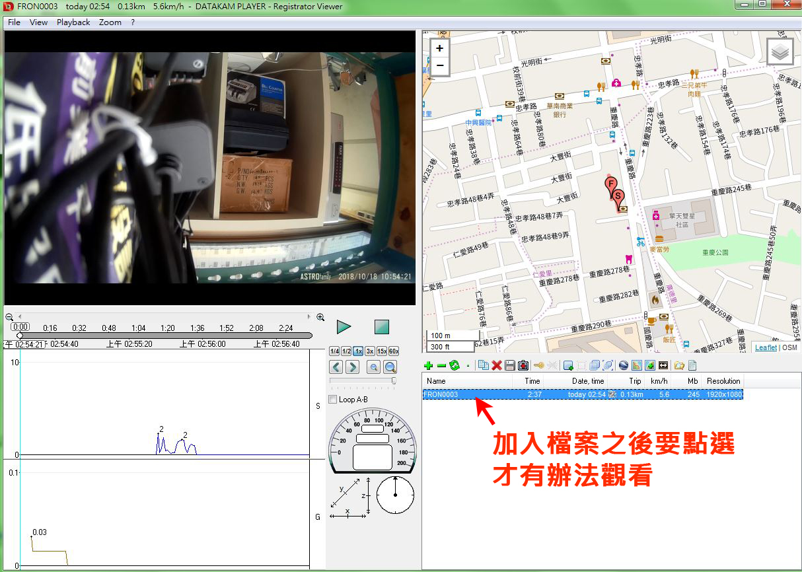
Task: Click the dotted-square deselect icon
Action: pyautogui.click(x=581, y=365)
